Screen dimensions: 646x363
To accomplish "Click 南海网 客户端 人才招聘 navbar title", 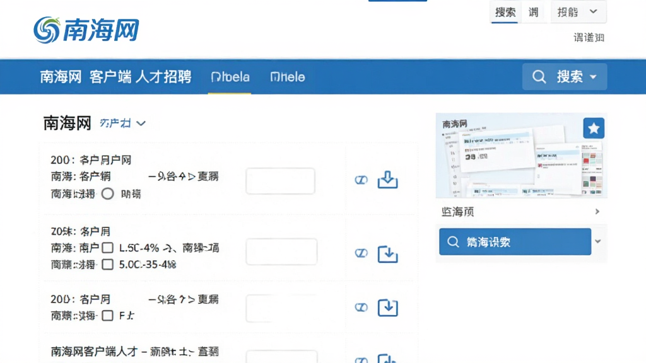I will coord(116,77).
